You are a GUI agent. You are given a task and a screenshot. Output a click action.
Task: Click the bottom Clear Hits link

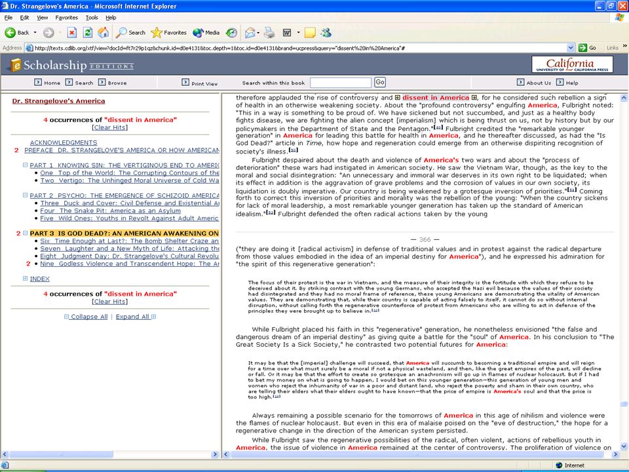pos(110,302)
